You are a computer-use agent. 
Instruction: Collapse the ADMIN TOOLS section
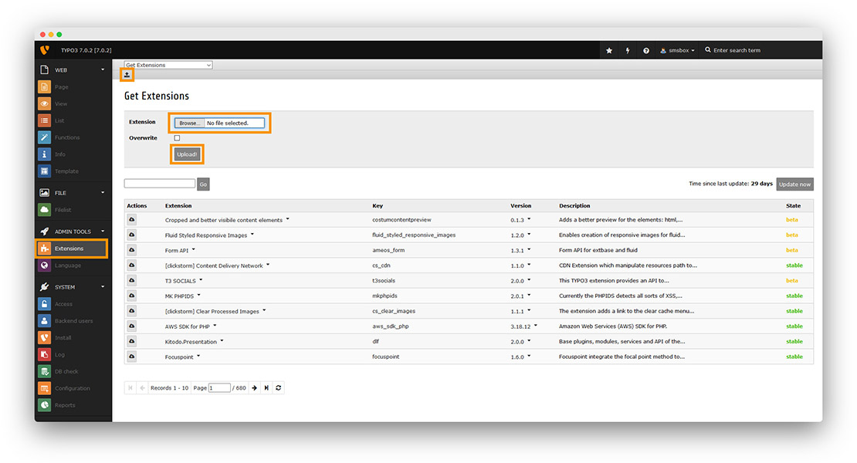[x=101, y=231]
